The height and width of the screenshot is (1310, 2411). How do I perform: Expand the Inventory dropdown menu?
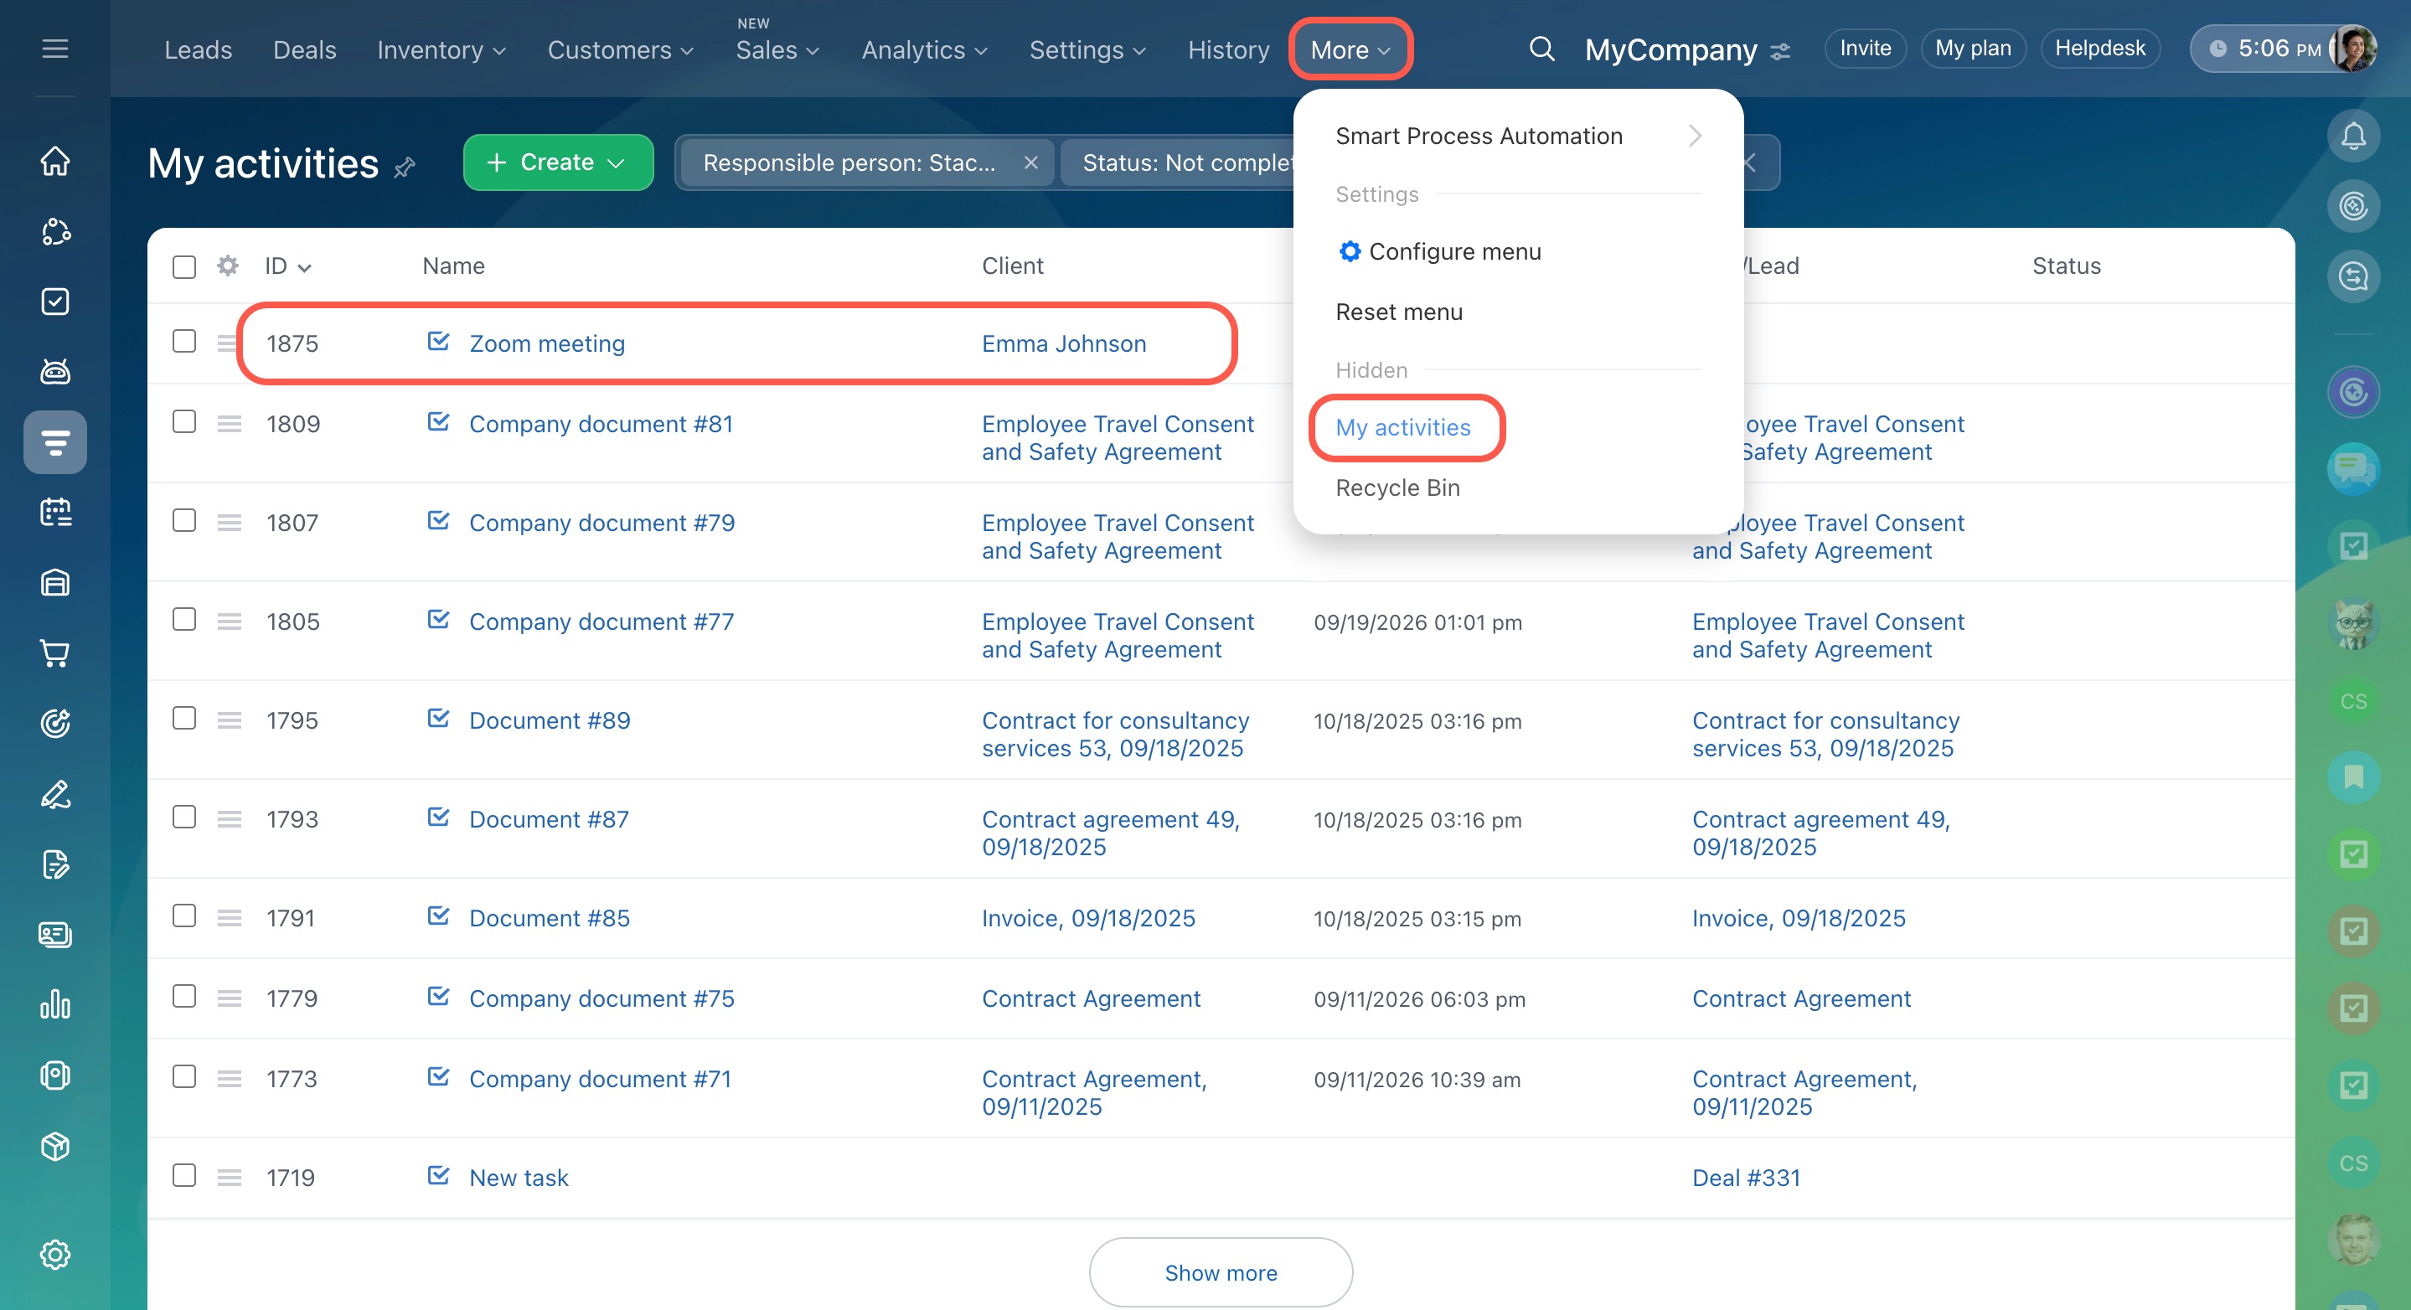coord(441,49)
